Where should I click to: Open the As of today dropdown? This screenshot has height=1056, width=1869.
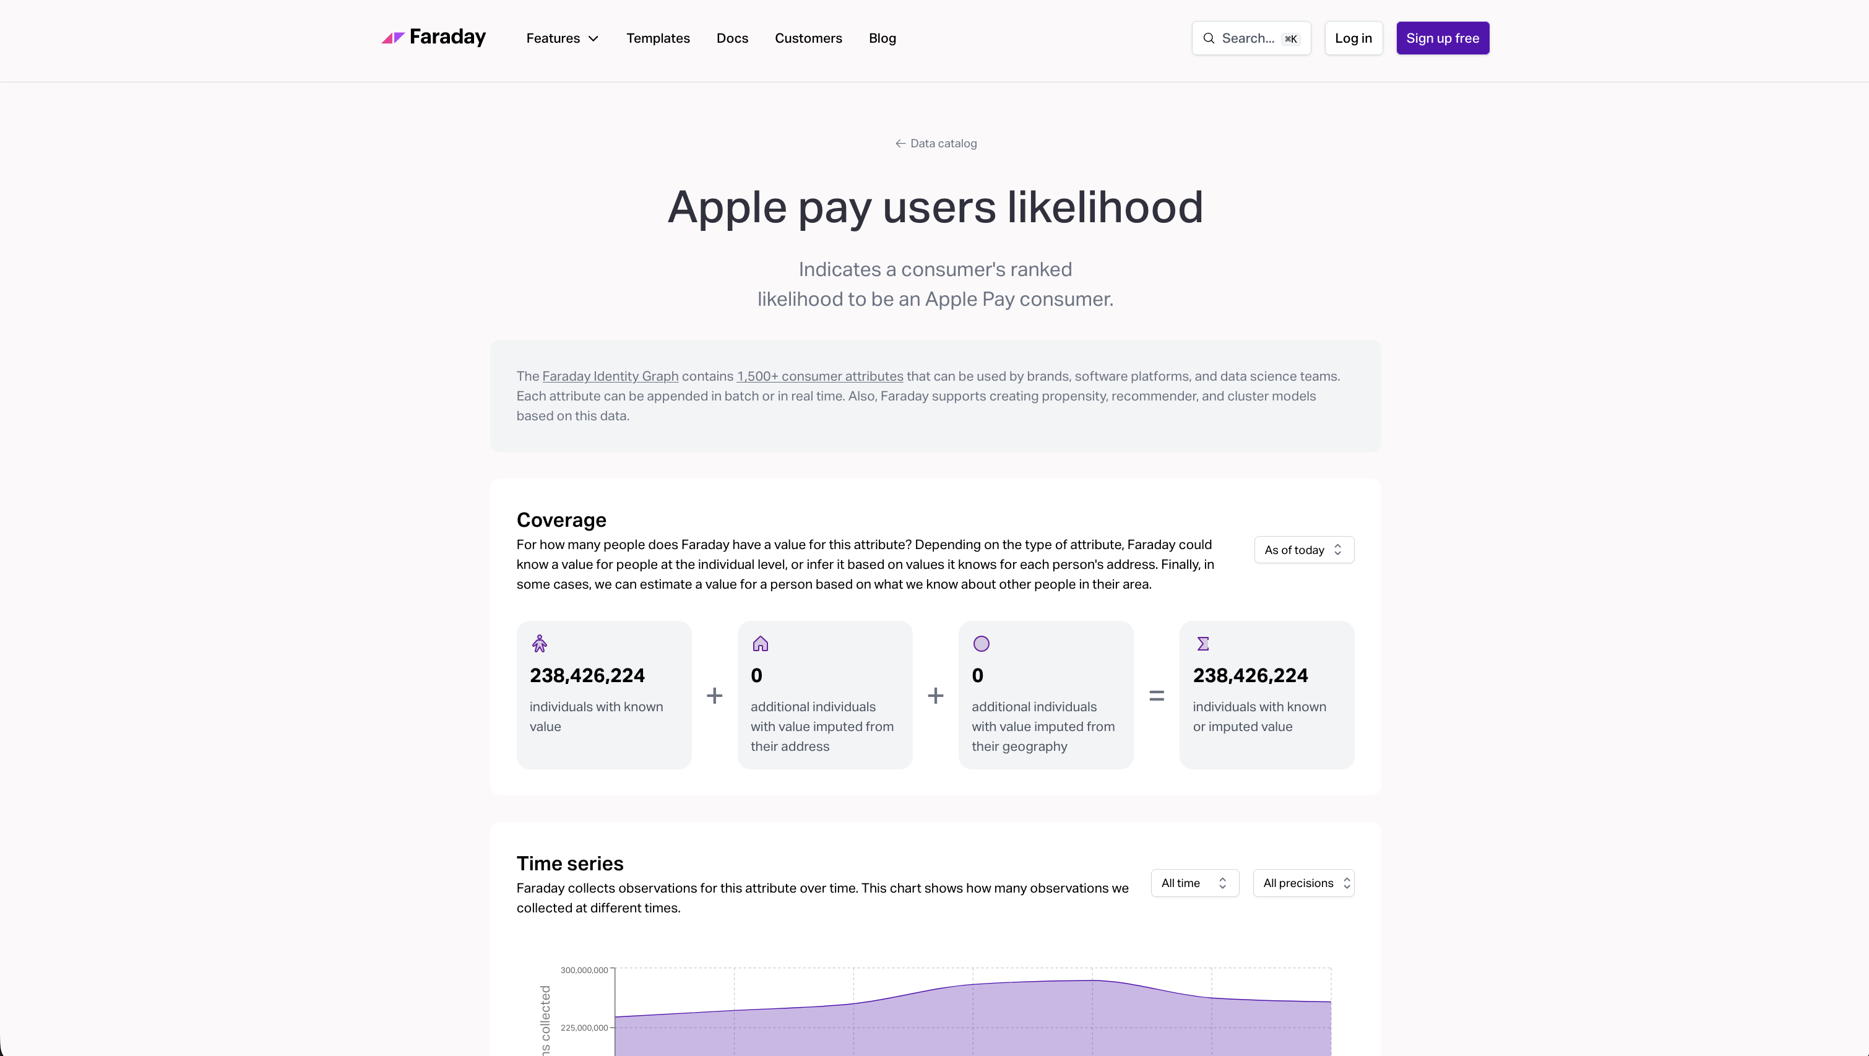pyautogui.click(x=1304, y=550)
